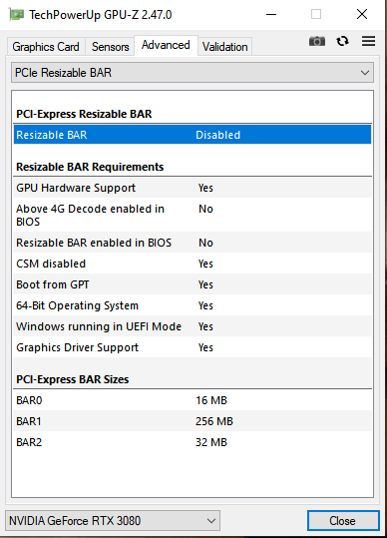Switch to the Graphics Card tab
The height and width of the screenshot is (538, 387).
coord(46,47)
